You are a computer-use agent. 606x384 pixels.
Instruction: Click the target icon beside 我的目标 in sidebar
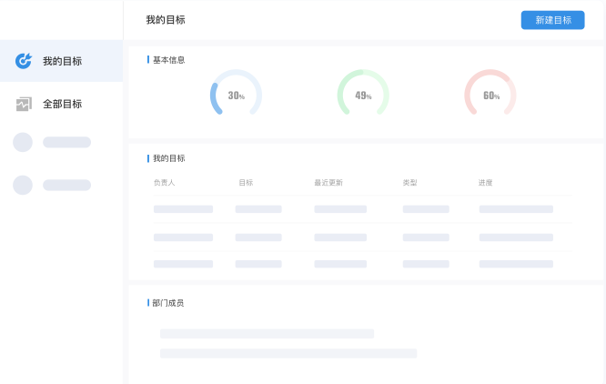point(24,61)
